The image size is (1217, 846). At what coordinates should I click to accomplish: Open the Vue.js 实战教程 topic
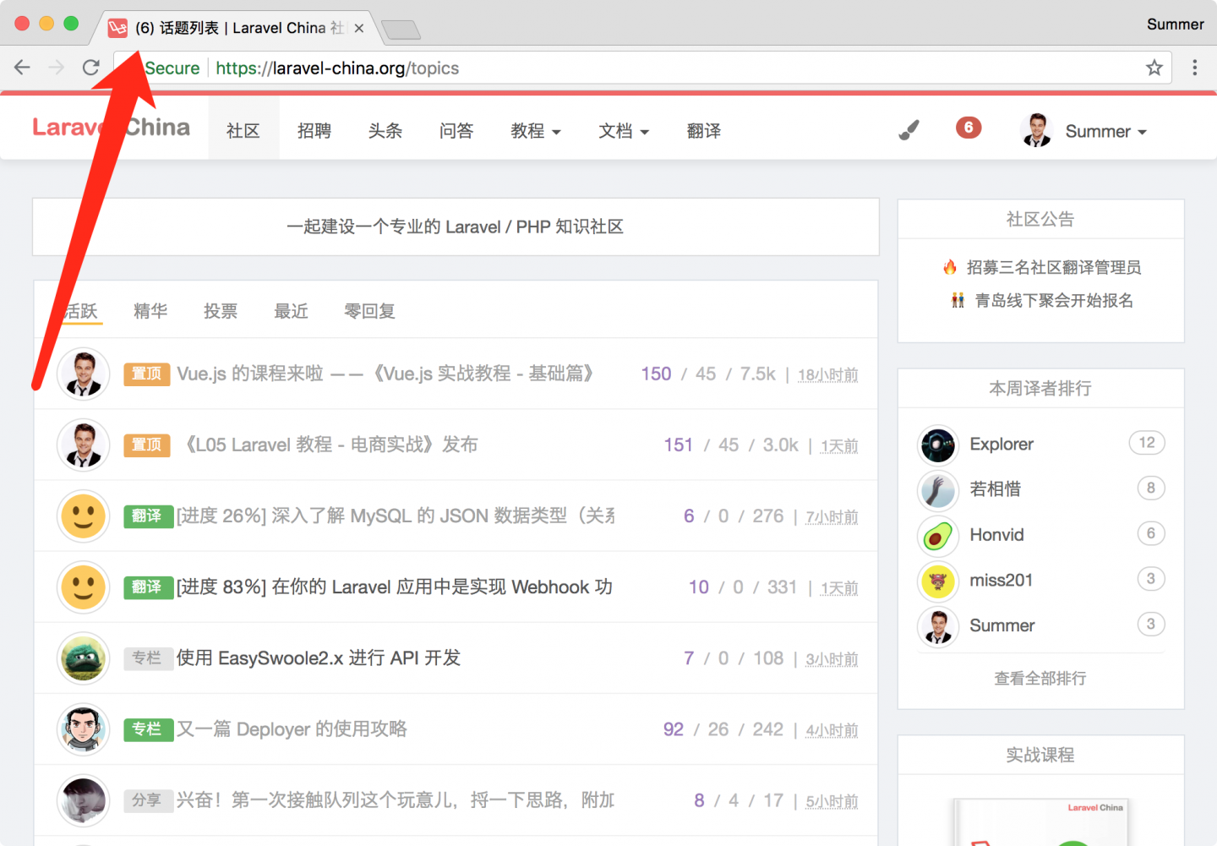386,374
